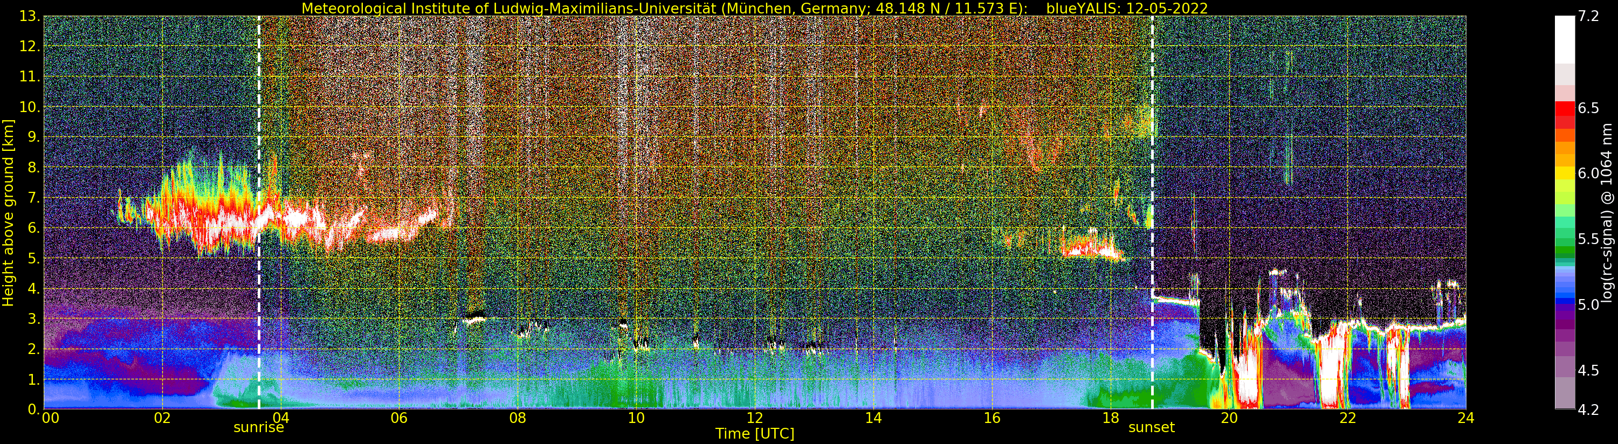
Task: Click the '02' time tick label
Action: click(162, 418)
